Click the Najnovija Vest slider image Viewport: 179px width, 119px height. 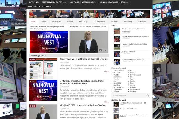pos(49,42)
